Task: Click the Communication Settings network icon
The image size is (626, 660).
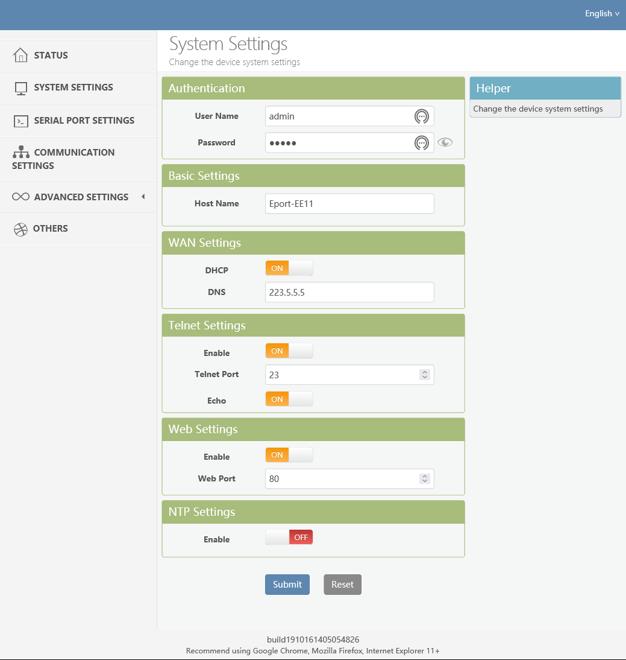Action: click(x=21, y=153)
